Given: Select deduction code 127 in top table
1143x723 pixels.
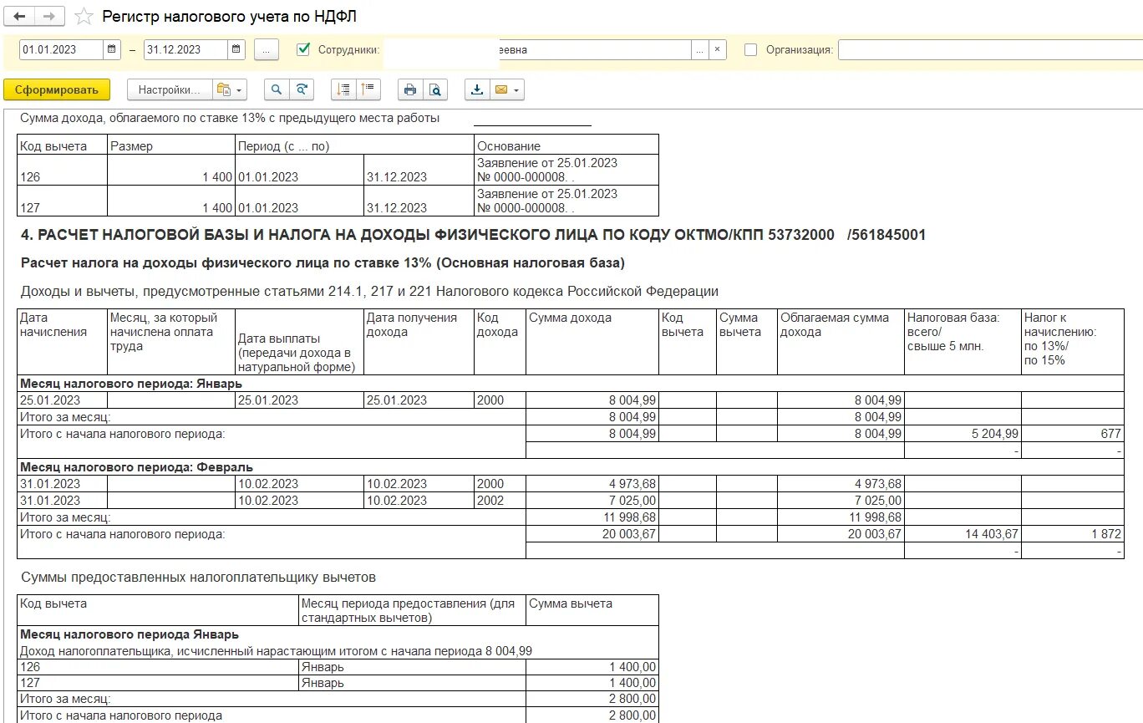Looking at the screenshot, I should 63,201.
